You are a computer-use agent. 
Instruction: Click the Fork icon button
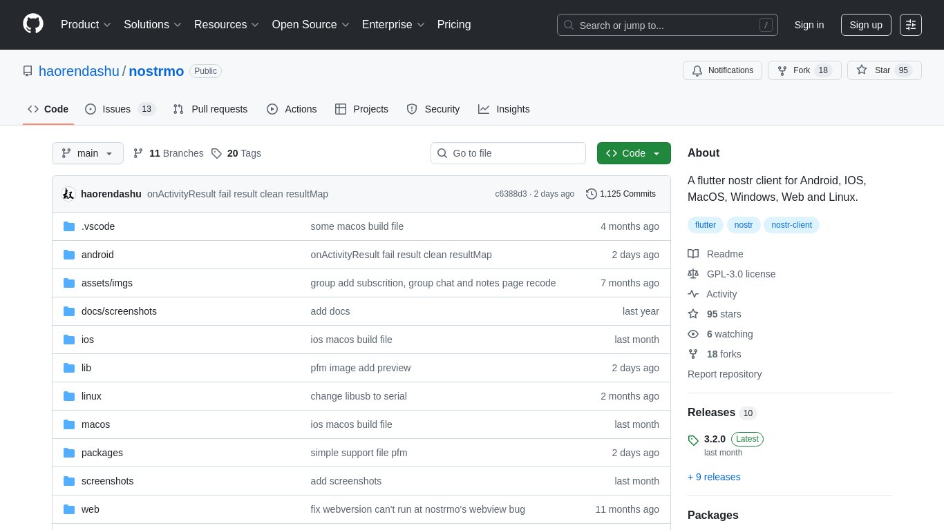pos(782,70)
